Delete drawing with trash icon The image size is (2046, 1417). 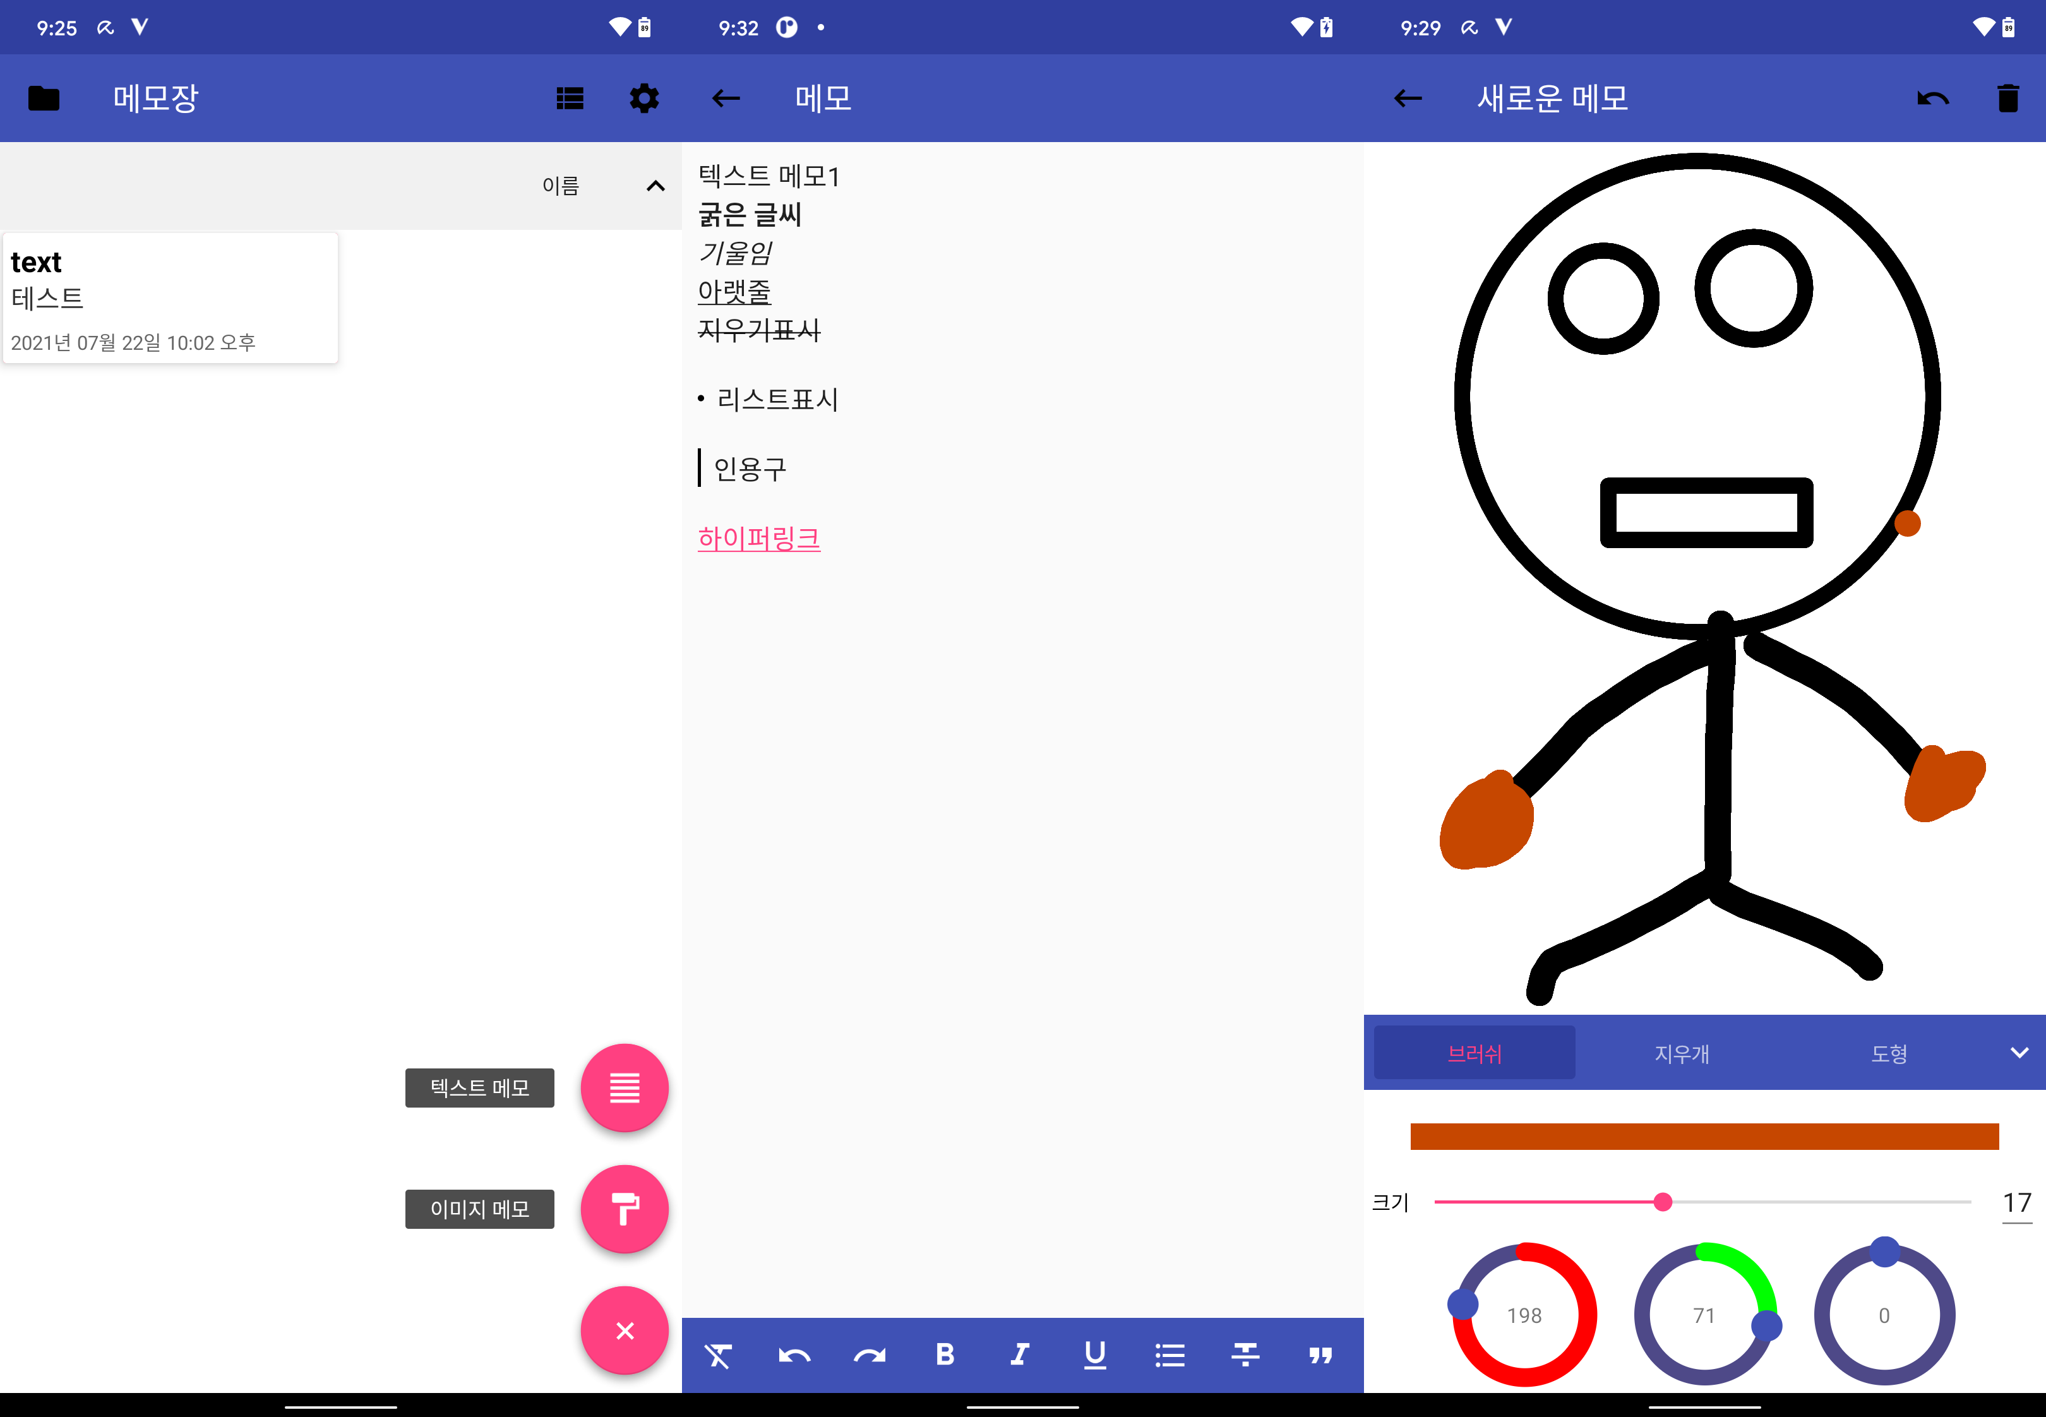2008,99
